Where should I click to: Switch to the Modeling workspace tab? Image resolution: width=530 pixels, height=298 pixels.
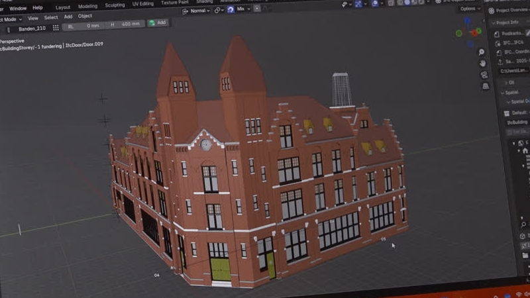point(87,6)
